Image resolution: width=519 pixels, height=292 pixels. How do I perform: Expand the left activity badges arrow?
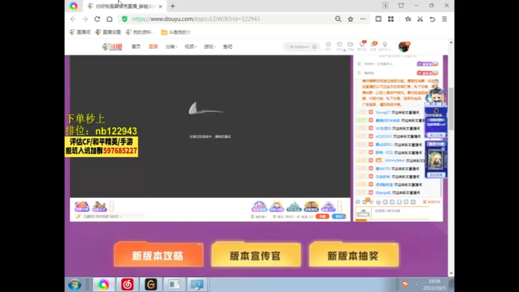(x=112, y=206)
